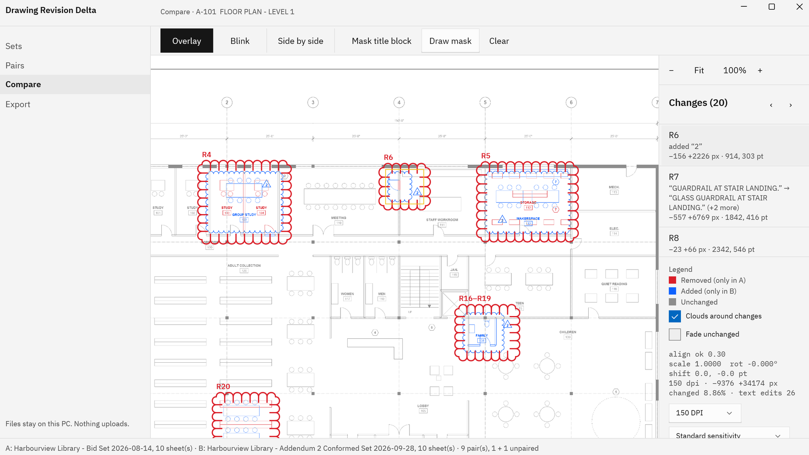Screen dimensions: 809x455
Task: Open the Export section
Action: [x=75, y=104]
